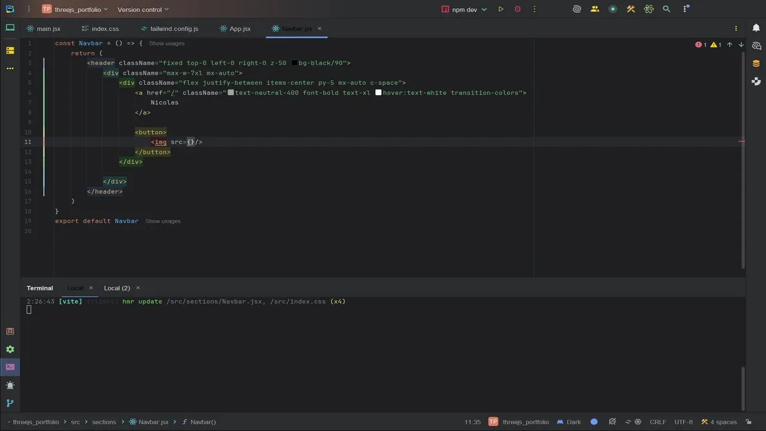Open the Services gear tool window in left sidebar
Image resolution: width=766 pixels, height=431 pixels.
tap(10, 349)
